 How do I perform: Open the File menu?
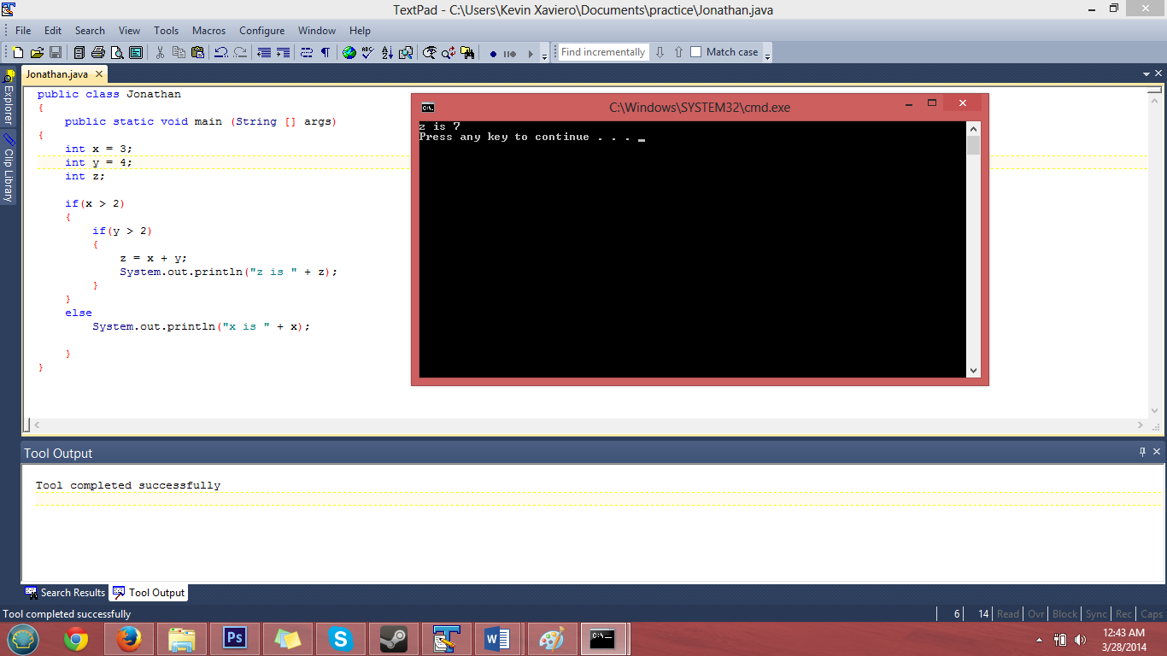[x=23, y=30]
